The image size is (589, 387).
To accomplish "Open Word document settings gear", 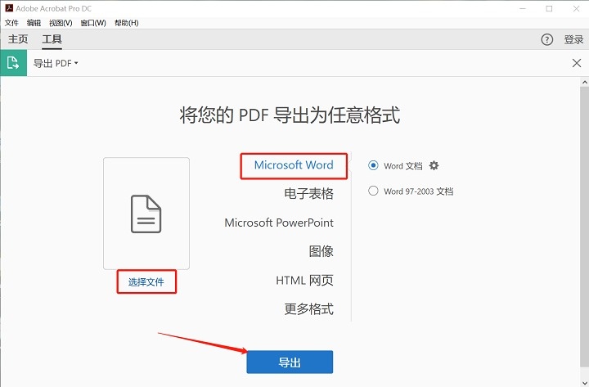I will click(434, 165).
